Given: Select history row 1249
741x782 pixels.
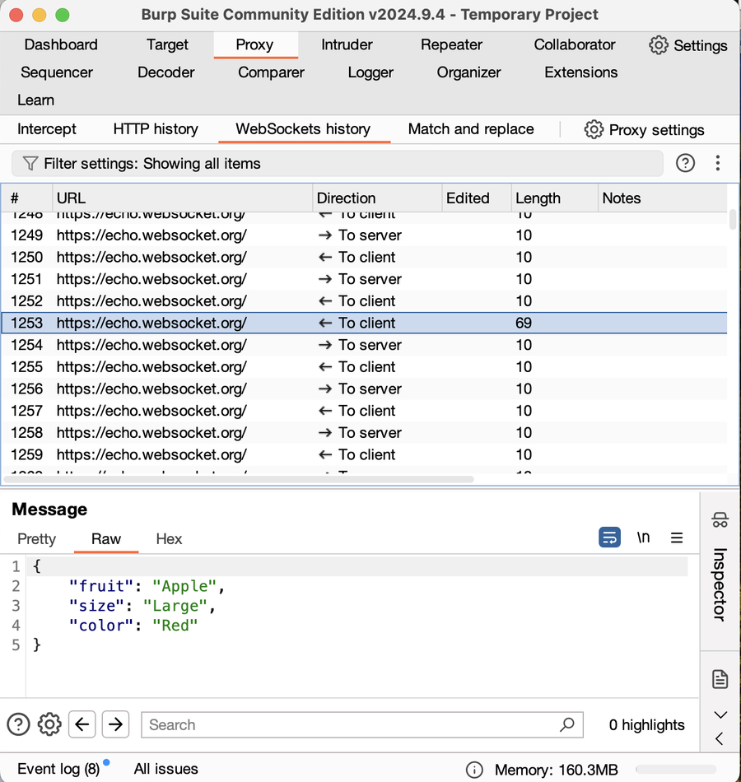Looking at the screenshot, I should 364,235.
